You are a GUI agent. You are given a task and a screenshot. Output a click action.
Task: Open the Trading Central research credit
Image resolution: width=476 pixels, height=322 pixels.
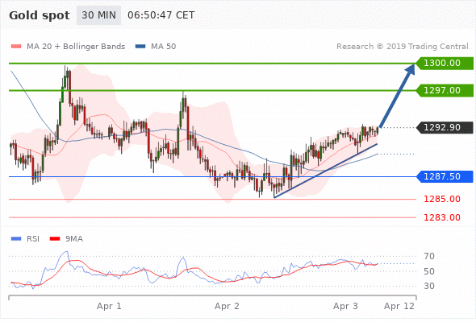pyautogui.click(x=403, y=47)
